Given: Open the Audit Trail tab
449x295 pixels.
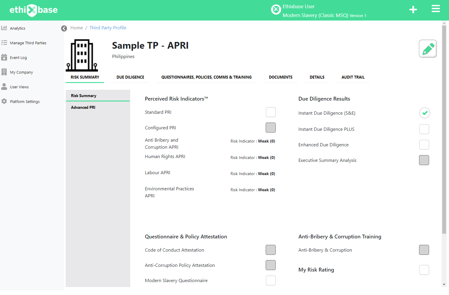Looking at the screenshot, I should [x=353, y=77].
